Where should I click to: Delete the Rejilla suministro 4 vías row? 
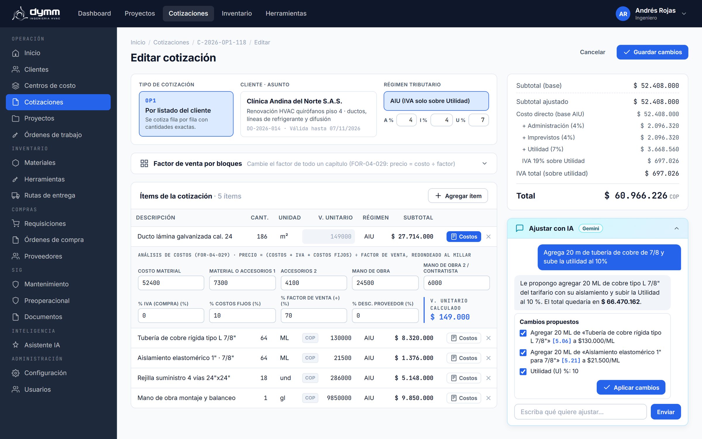488,378
